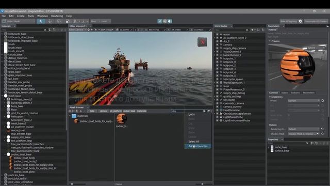This screenshot has height=186, width=330.
Task: Collapse zodiac_boat_base material tree
Action: tap(5, 154)
